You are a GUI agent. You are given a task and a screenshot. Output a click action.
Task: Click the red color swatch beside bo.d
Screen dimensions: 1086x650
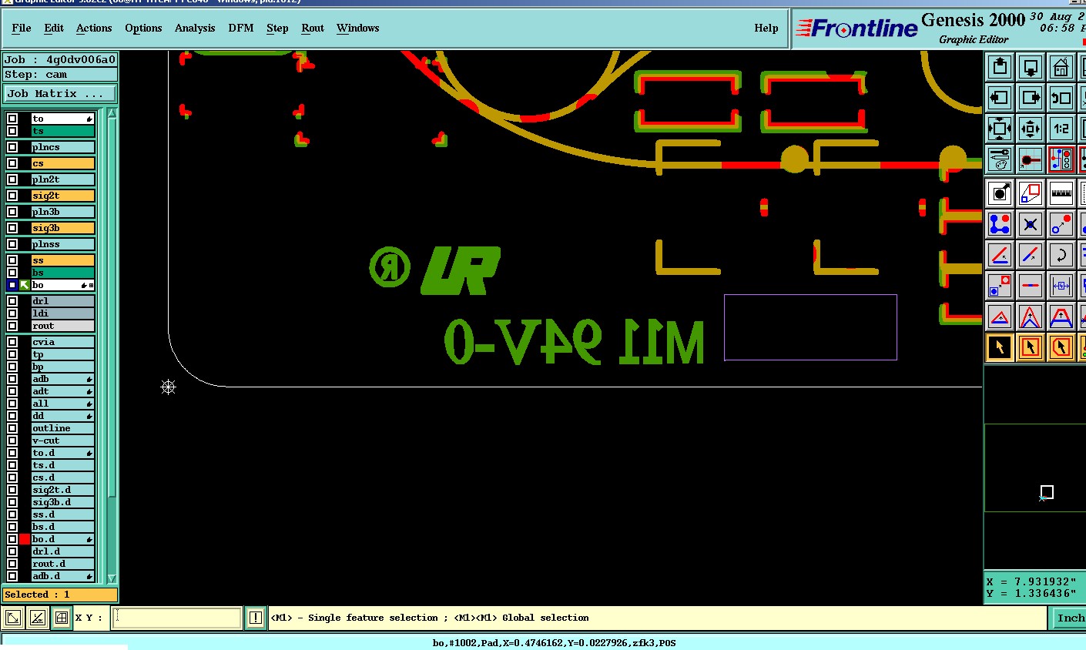(x=25, y=539)
